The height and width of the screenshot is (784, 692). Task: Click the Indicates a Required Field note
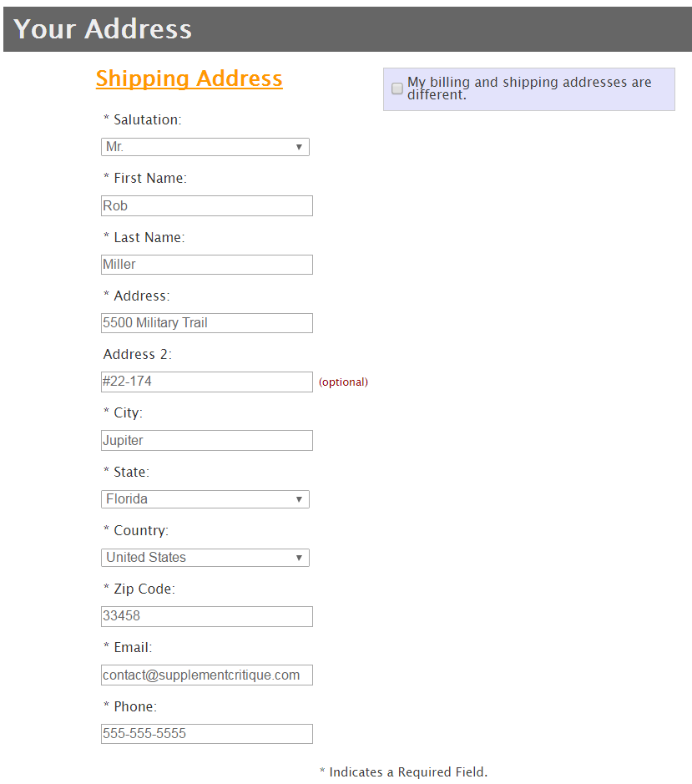pyautogui.click(x=403, y=772)
